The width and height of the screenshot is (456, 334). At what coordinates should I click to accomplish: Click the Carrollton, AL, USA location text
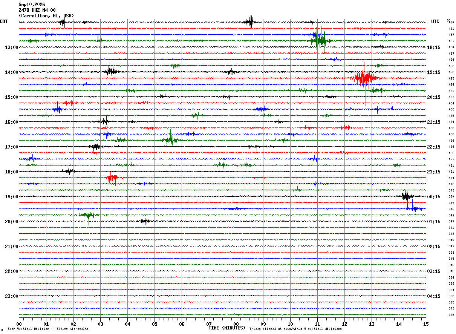[46, 16]
